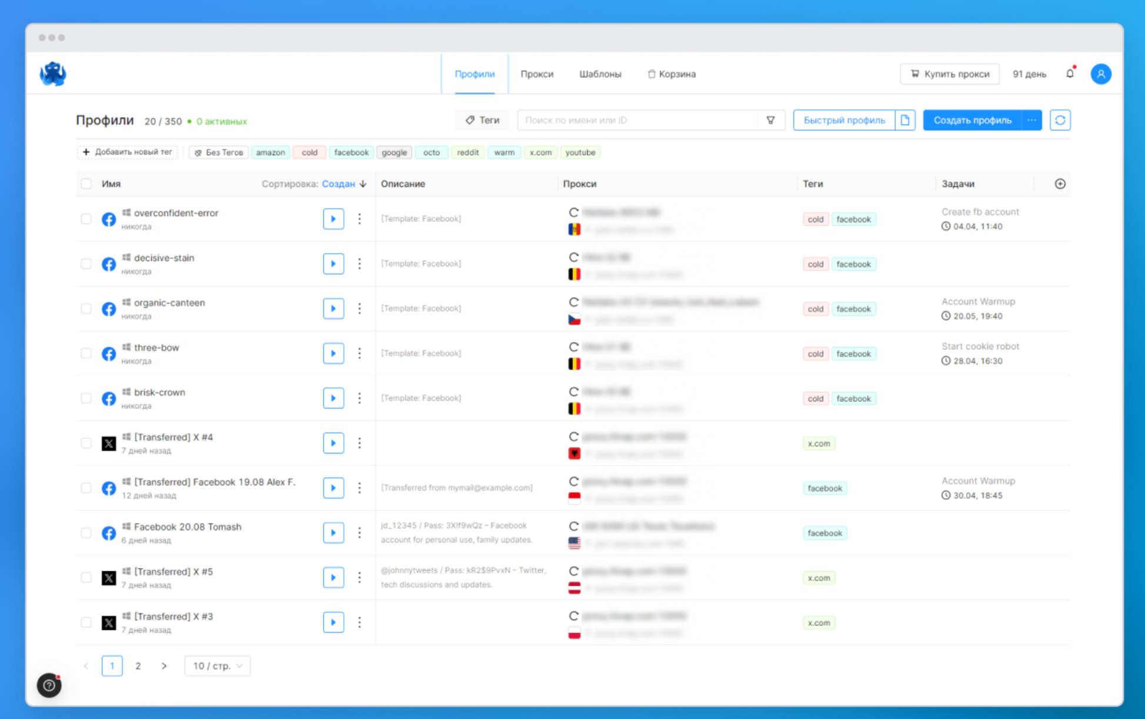
Task: Check the [Transferred] X #5 checkbox
Action: (86, 577)
